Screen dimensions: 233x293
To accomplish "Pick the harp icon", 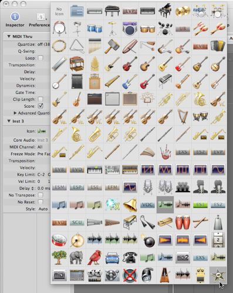I will pyautogui.click(x=183, y=117).
